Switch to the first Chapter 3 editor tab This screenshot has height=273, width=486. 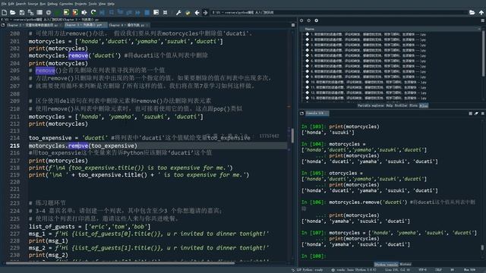[33, 25]
